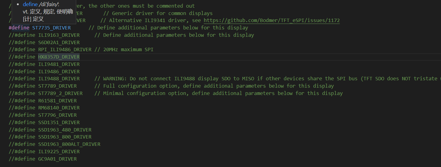
Task: Open the GitHub TFT_eSPI issues 1172 link
Action: point(272,21)
